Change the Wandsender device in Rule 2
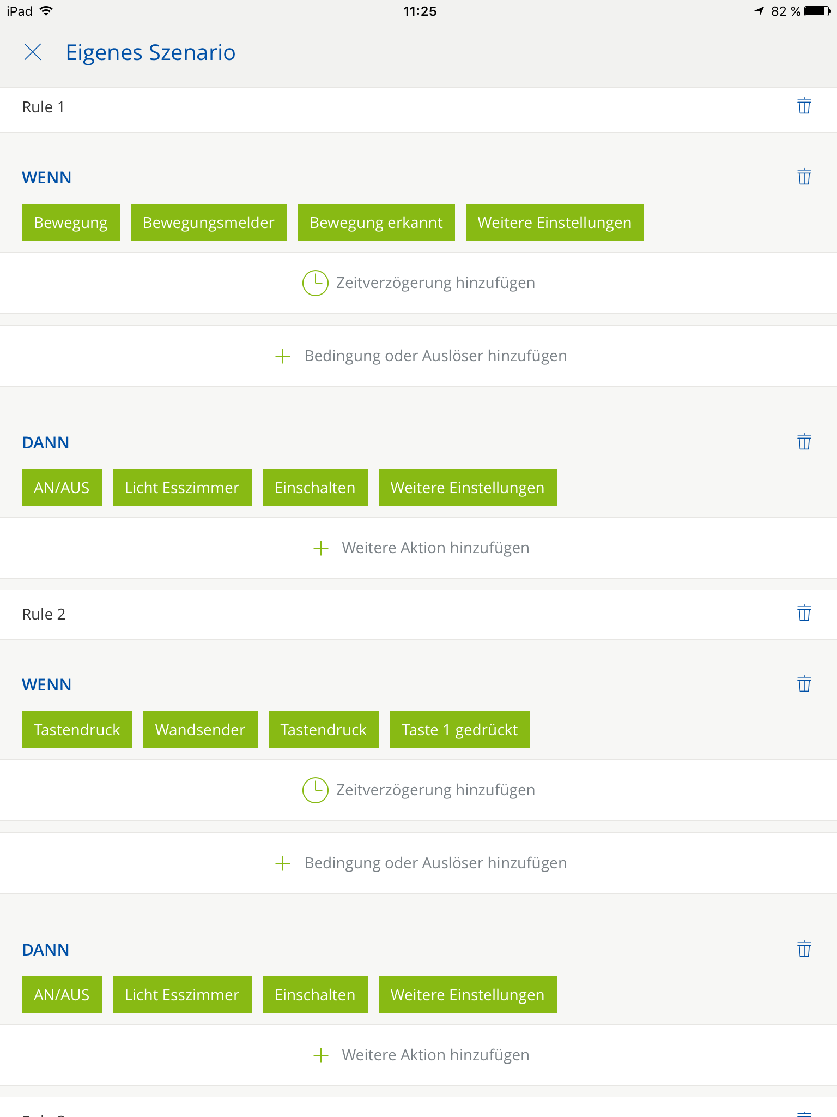 point(200,730)
